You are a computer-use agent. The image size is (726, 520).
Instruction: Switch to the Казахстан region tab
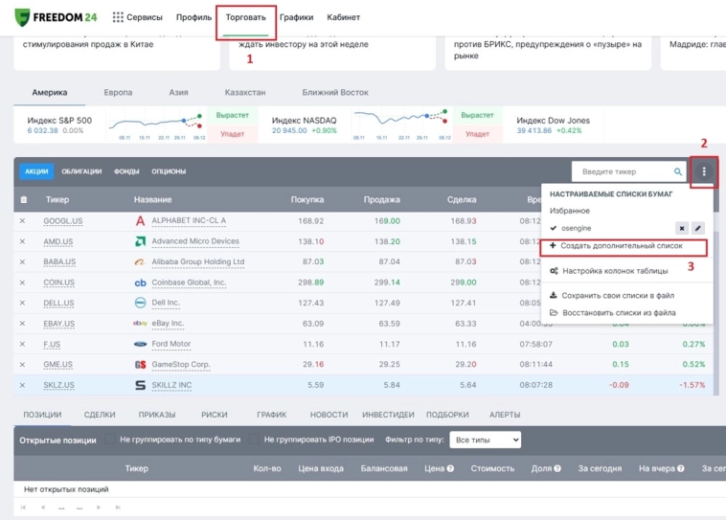tap(245, 93)
